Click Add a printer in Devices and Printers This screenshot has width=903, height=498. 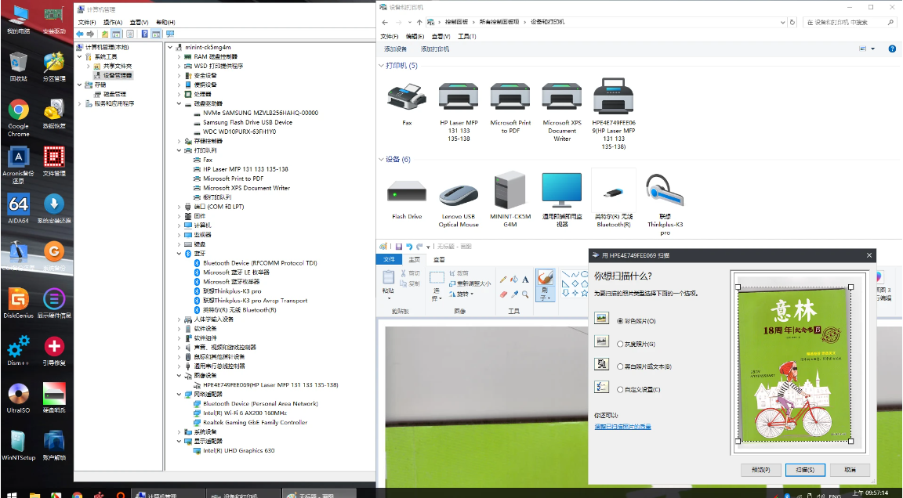435,49
